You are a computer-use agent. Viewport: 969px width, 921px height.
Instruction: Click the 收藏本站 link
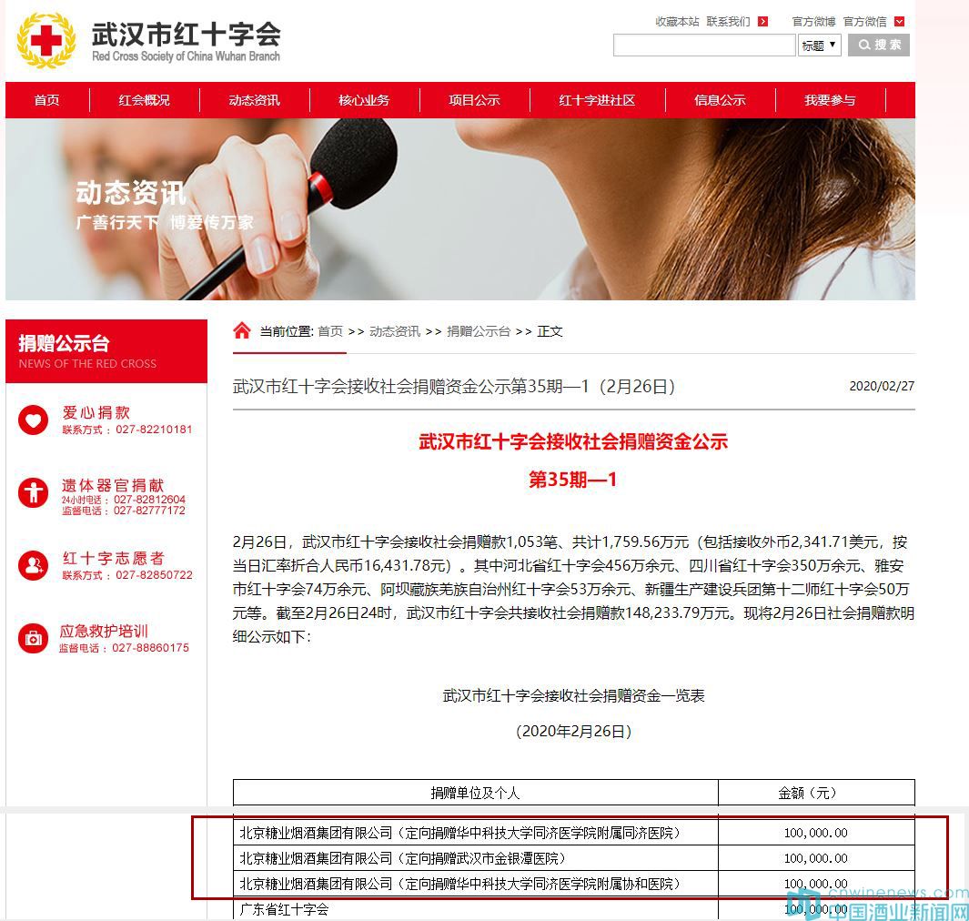click(x=677, y=22)
